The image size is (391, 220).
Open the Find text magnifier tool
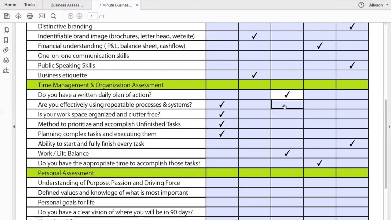[x=53, y=16]
